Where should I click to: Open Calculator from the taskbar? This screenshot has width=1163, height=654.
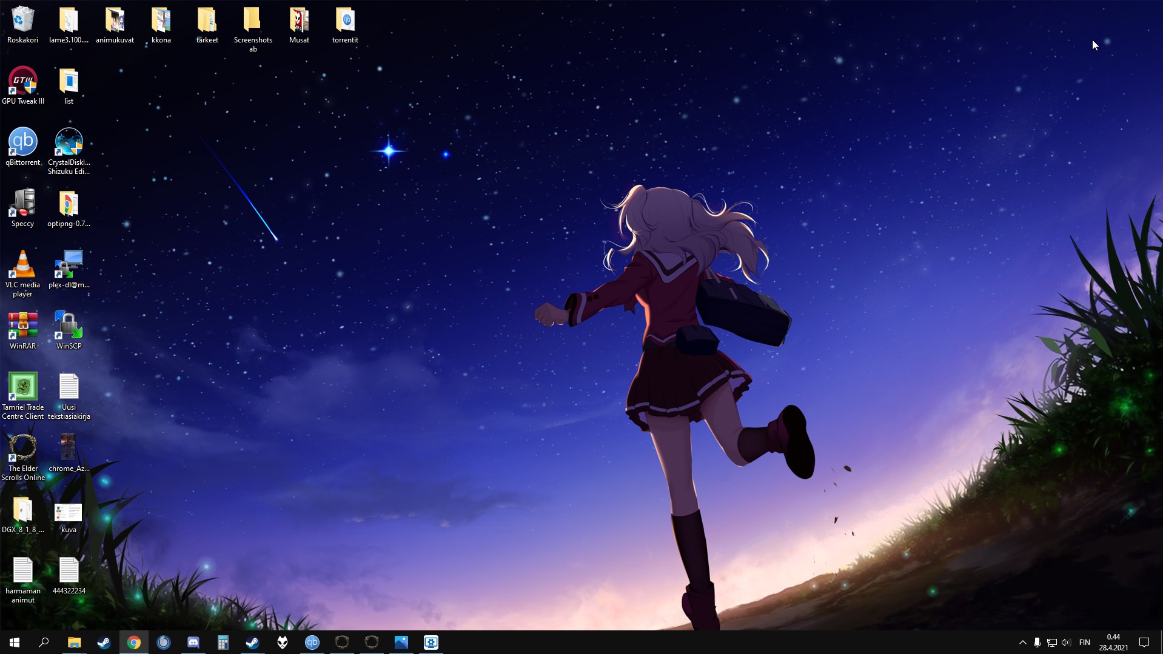click(223, 642)
